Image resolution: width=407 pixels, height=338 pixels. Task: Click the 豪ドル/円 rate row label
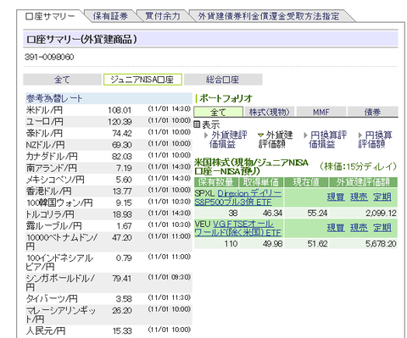[x=44, y=133]
